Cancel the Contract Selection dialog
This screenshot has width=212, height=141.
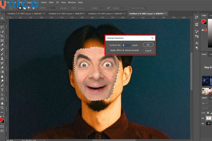[x=148, y=50]
